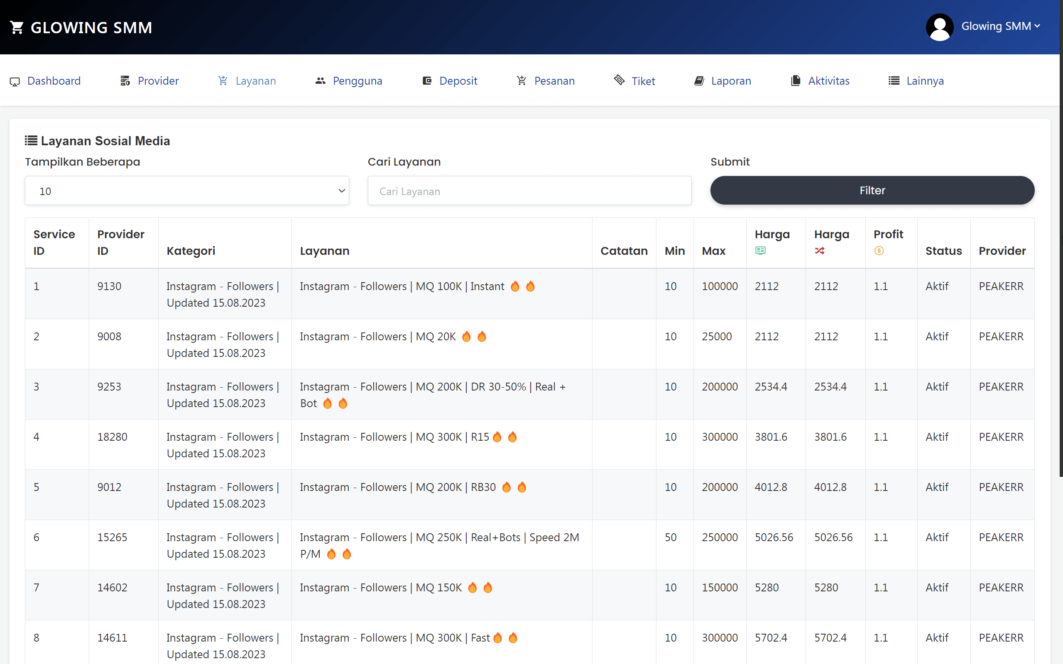Click the user avatar in the header
This screenshot has height=664, width=1063.
[939, 27]
